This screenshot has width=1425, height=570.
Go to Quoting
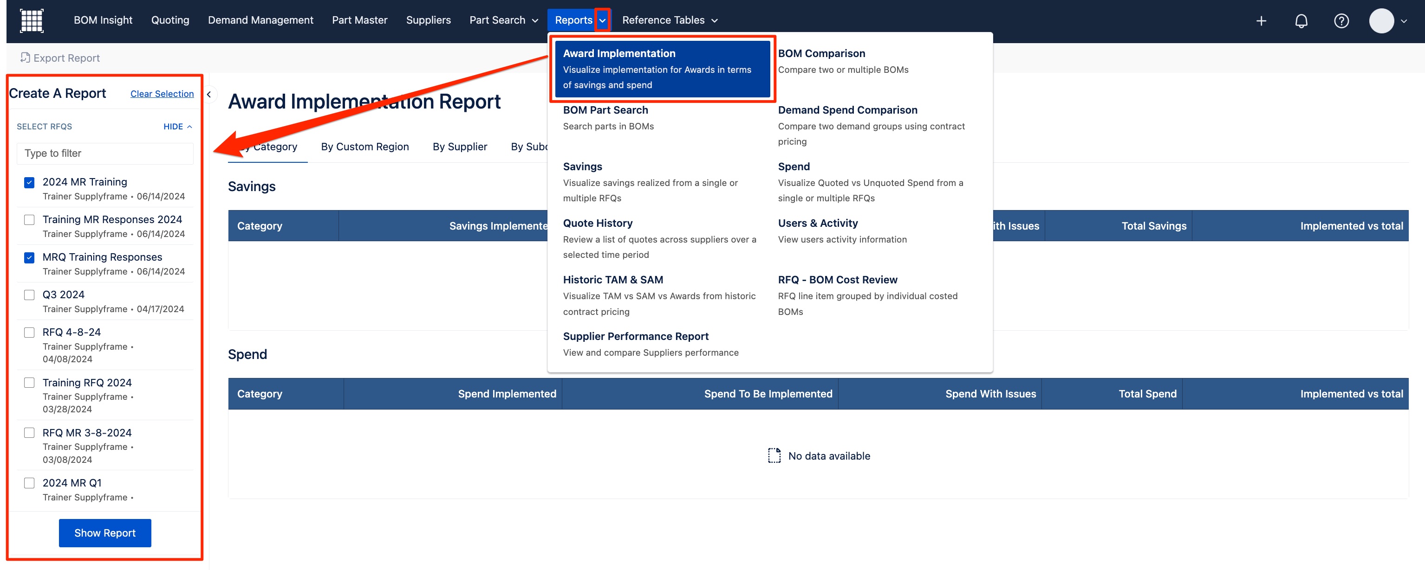click(170, 20)
